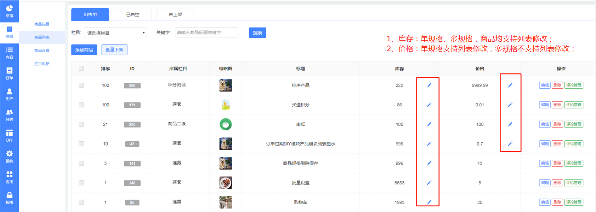
Task: Check the box for 排序产品 row
Action: coord(81,85)
